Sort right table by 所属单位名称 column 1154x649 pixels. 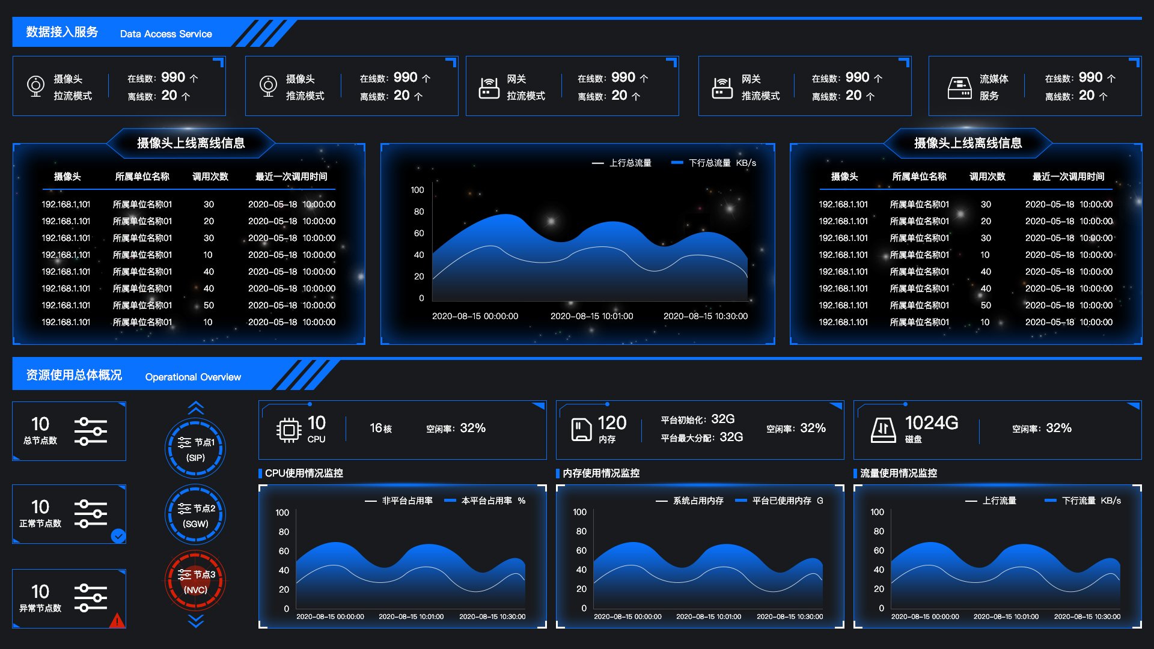tap(920, 177)
